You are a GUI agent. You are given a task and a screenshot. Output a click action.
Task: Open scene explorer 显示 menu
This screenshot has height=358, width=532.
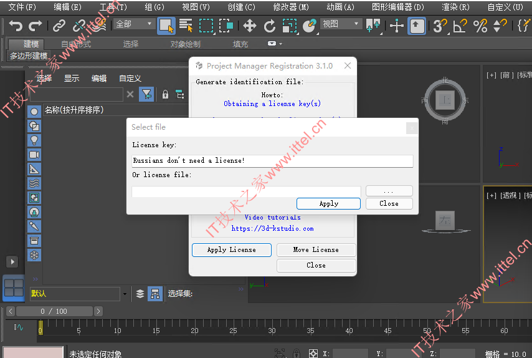click(x=72, y=79)
